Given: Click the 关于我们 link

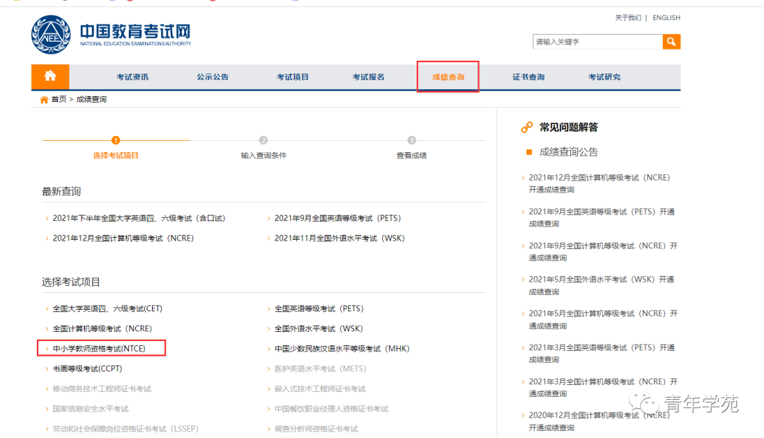Looking at the screenshot, I should click(630, 18).
